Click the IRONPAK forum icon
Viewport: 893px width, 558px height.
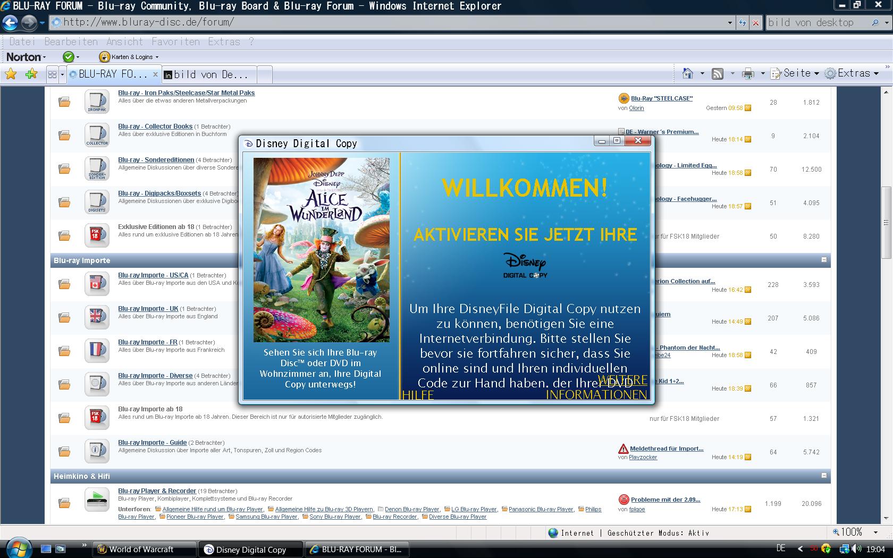tap(97, 102)
